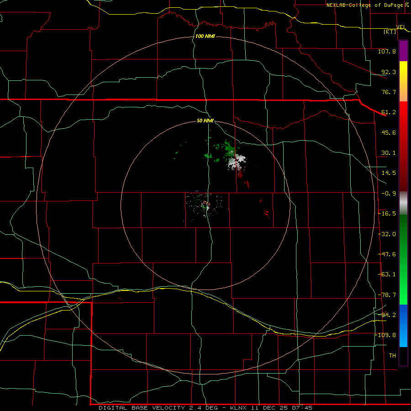Click the 45.6 velocity scale value
This screenshot has width=411, height=411.
[x=389, y=132]
